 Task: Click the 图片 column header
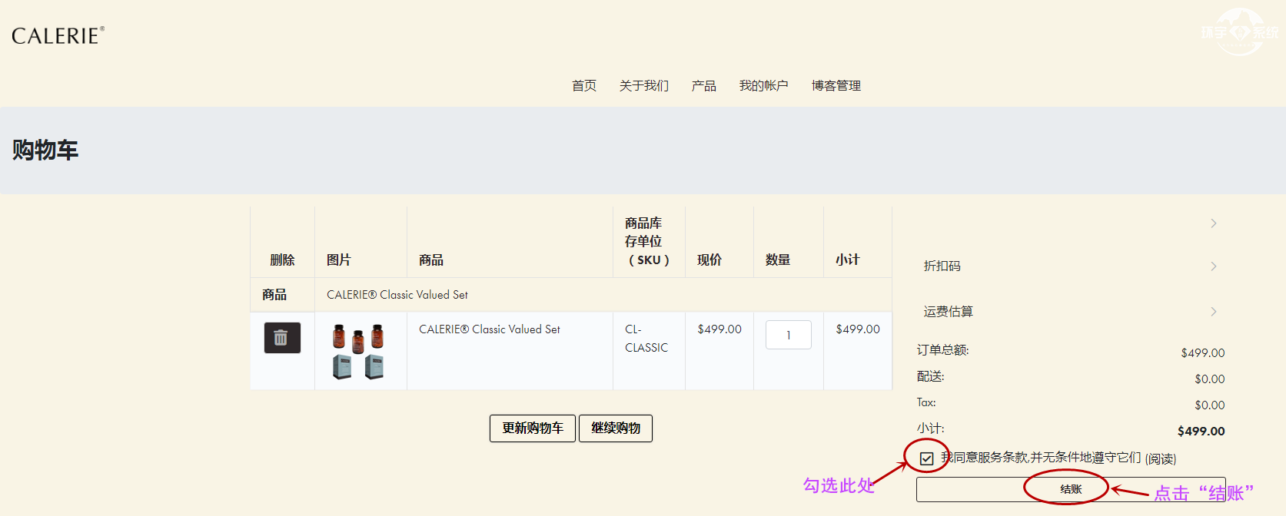click(339, 260)
